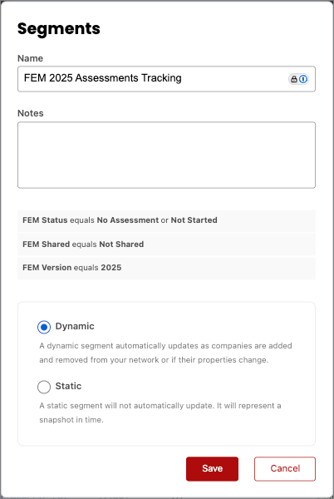This screenshot has height=499, width=334.
Task: Select the FEM Version equals 2025 row
Action: pyautogui.click(x=166, y=268)
